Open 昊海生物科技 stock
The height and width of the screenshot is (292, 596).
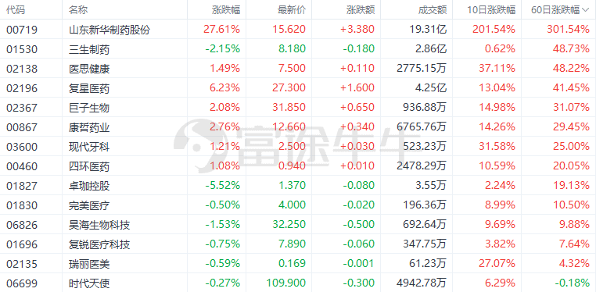pos(99,225)
